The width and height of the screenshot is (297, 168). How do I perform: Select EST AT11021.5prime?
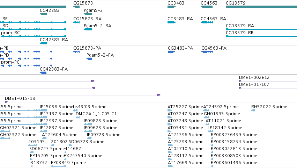tap(223, 121)
